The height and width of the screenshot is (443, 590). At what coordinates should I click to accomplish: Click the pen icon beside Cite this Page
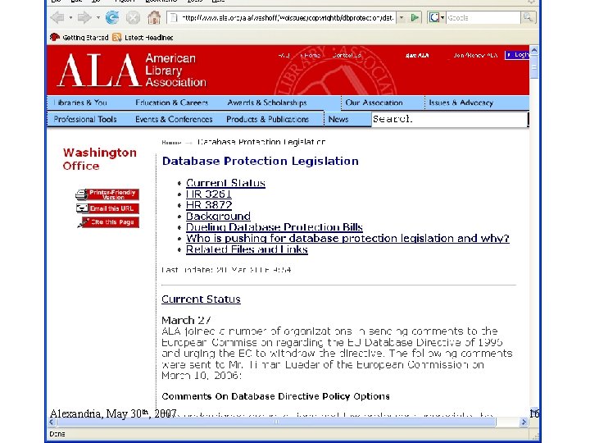click(83, 223)
